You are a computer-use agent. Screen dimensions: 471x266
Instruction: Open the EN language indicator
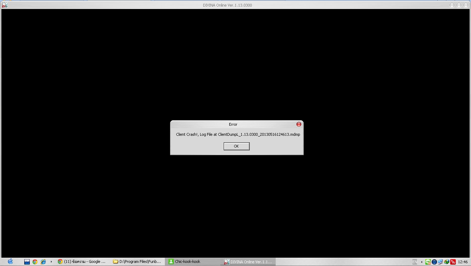[415, 262]
